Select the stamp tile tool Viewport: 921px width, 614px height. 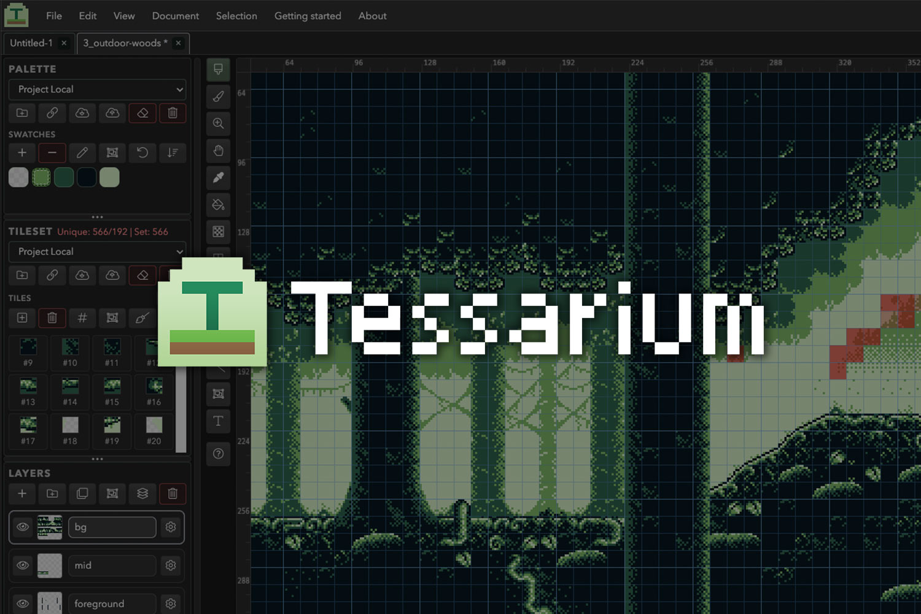coord(218,69)
